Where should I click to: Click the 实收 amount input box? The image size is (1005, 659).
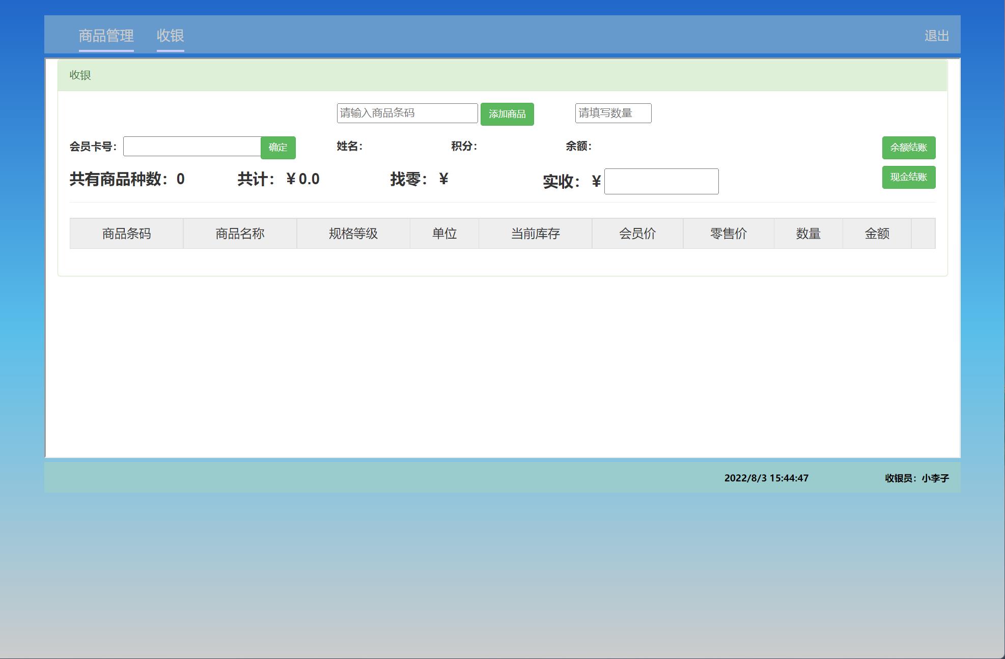point(660,181)
